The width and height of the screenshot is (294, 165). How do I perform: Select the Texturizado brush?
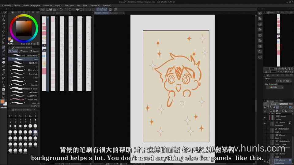click(24, 92)
